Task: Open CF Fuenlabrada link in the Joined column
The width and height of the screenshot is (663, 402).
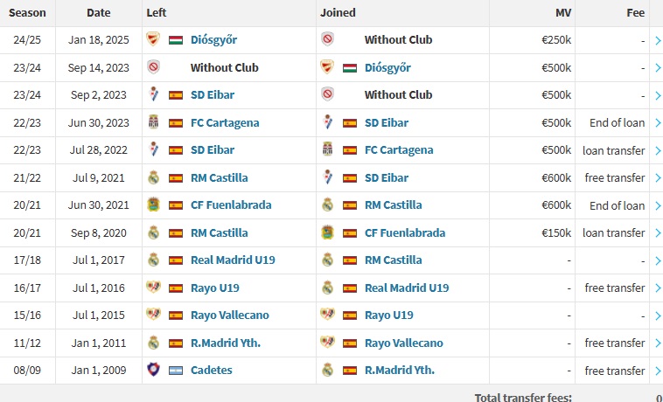Action: pyautogui.click(x=405, y=233)
